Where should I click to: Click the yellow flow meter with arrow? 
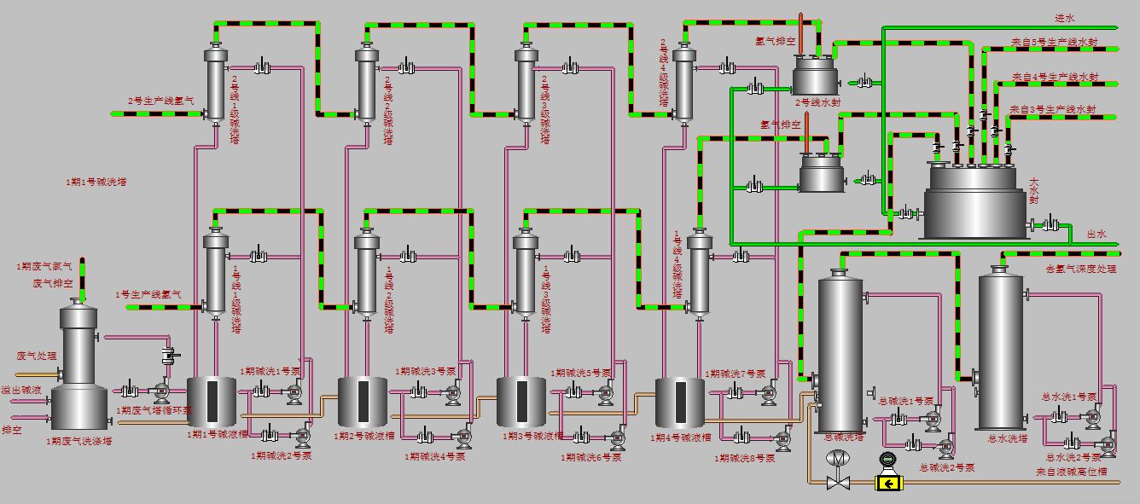(888, 484)
